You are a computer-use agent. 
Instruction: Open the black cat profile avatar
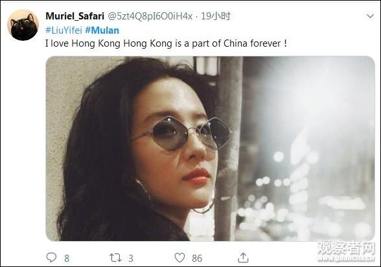click(x=23, y=25)
